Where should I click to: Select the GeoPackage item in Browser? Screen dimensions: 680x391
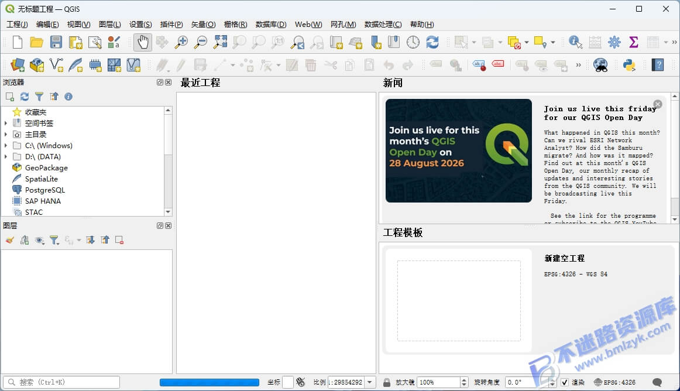pyautogui.click(x=46, y=168)
